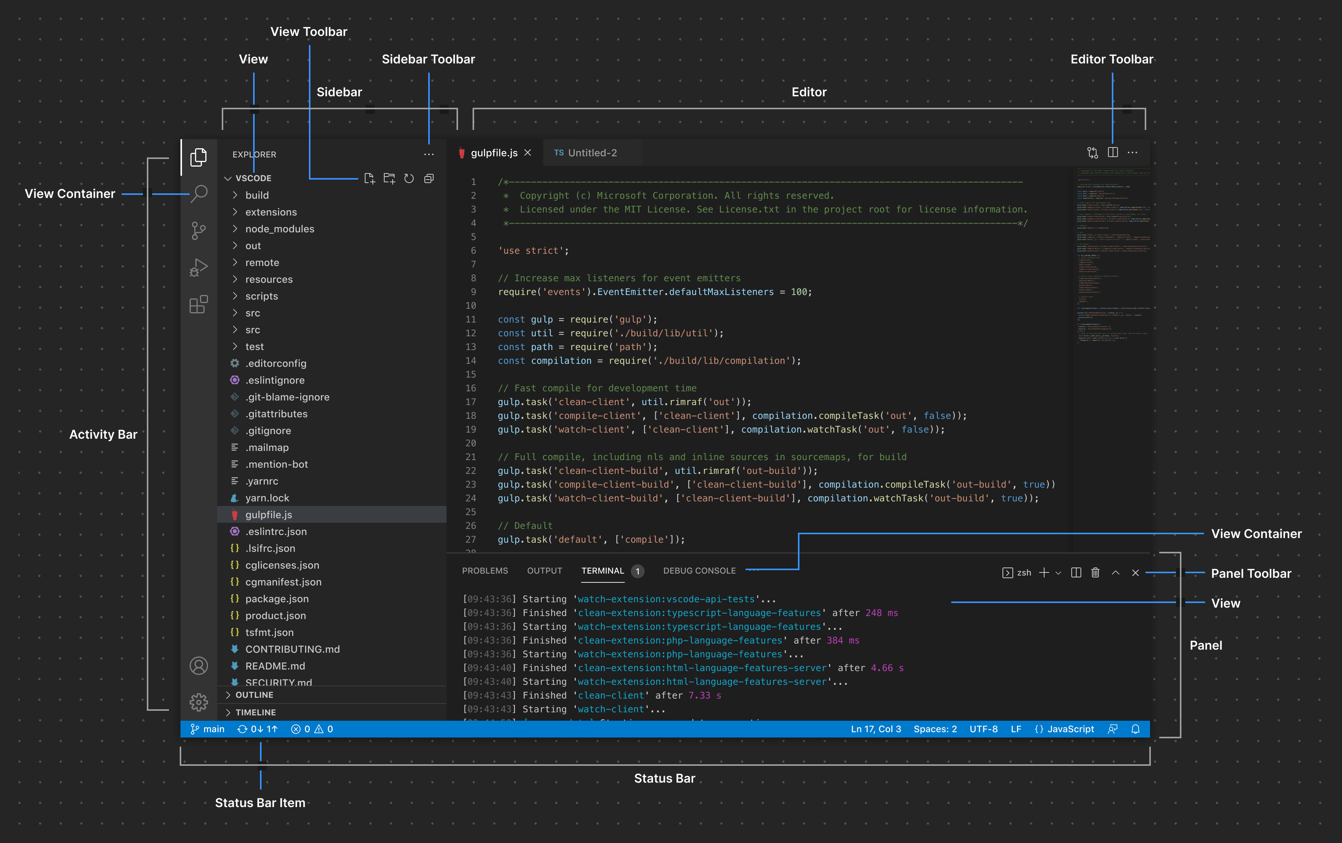Click the Source Control icon in Activity Bar
The width and height of the screenshot is (1342, 843).
pos(198,230)
